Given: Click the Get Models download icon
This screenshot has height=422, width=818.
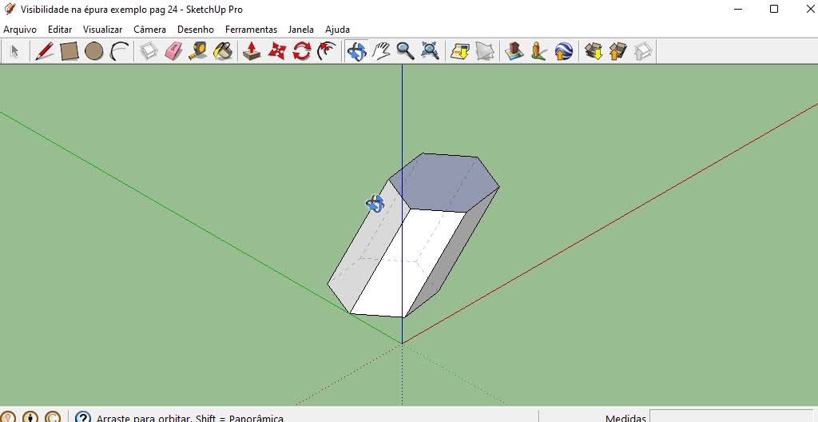Looking at the screenshot, I should [594, 51].
